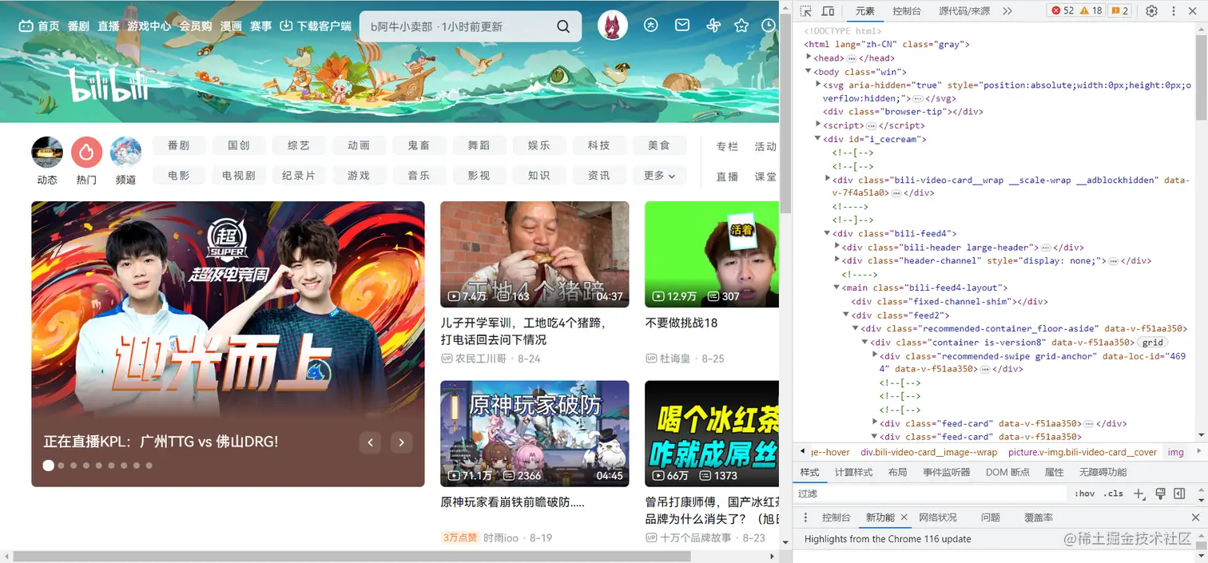The height and width of the screenshot is (563, 1208).
Task: Go to 游戏中心 in top nav
Action: 149,26
